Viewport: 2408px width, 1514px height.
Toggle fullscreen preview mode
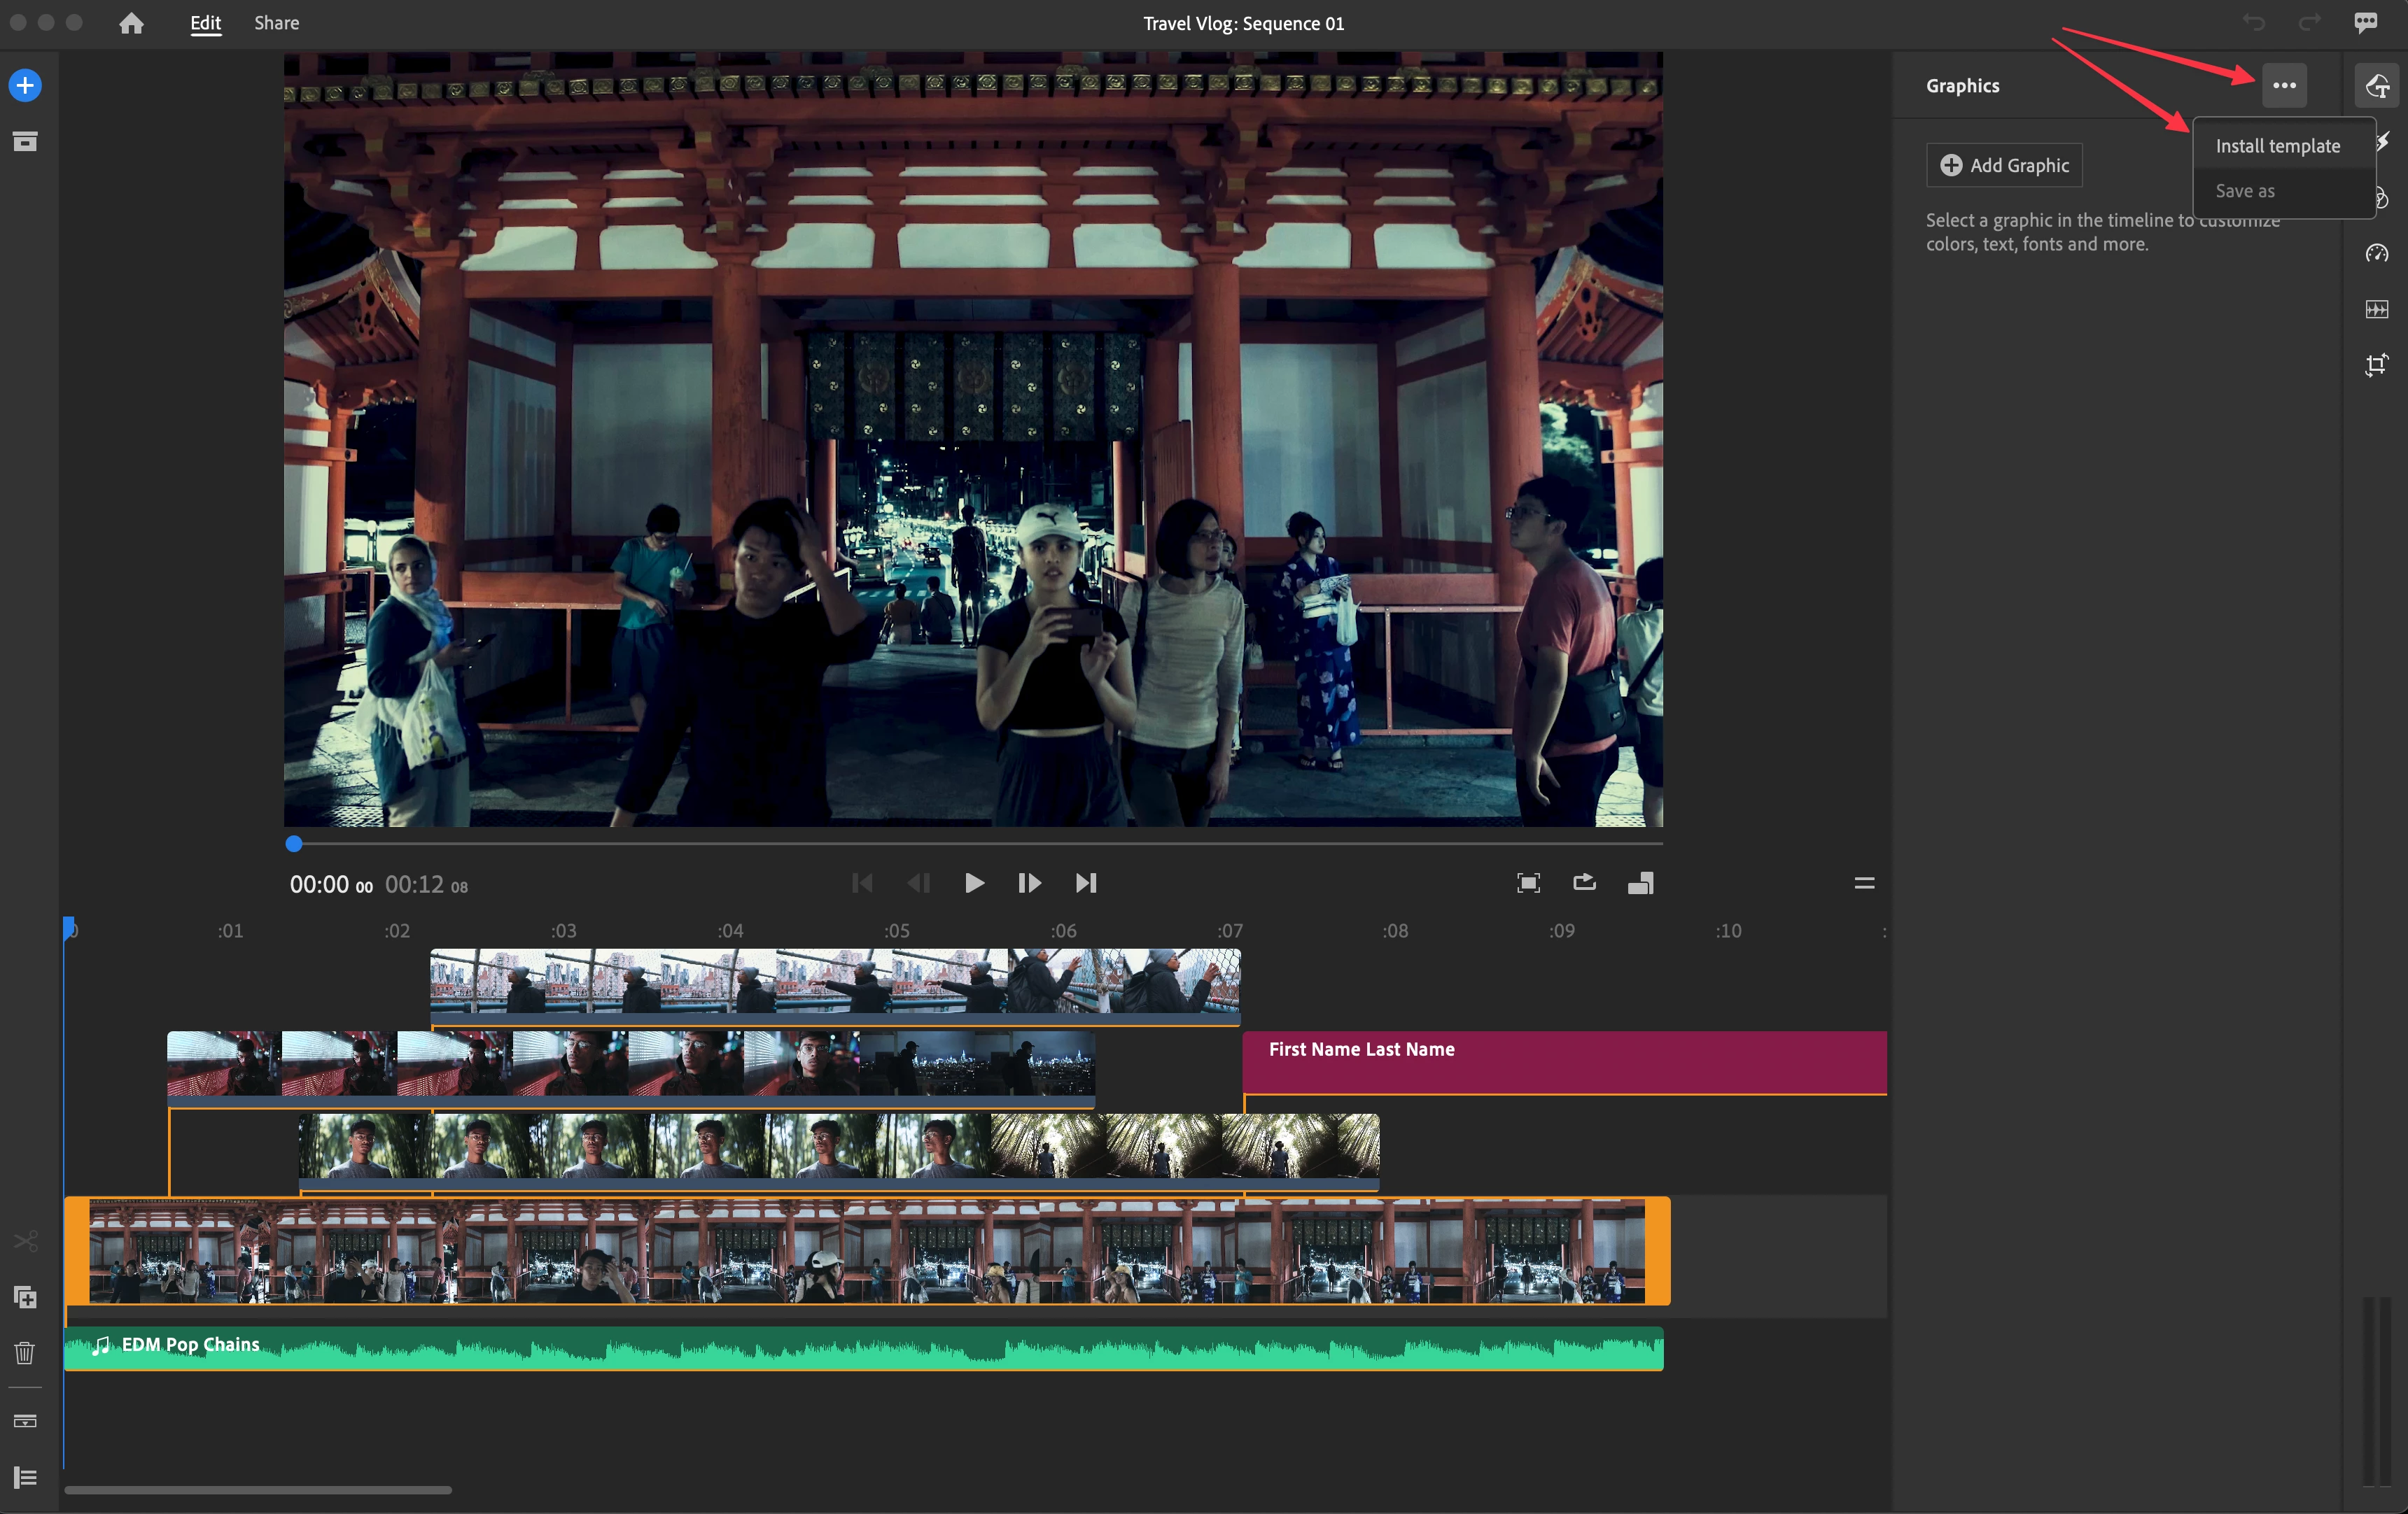pyautogui.click(x=1528, y=882)
